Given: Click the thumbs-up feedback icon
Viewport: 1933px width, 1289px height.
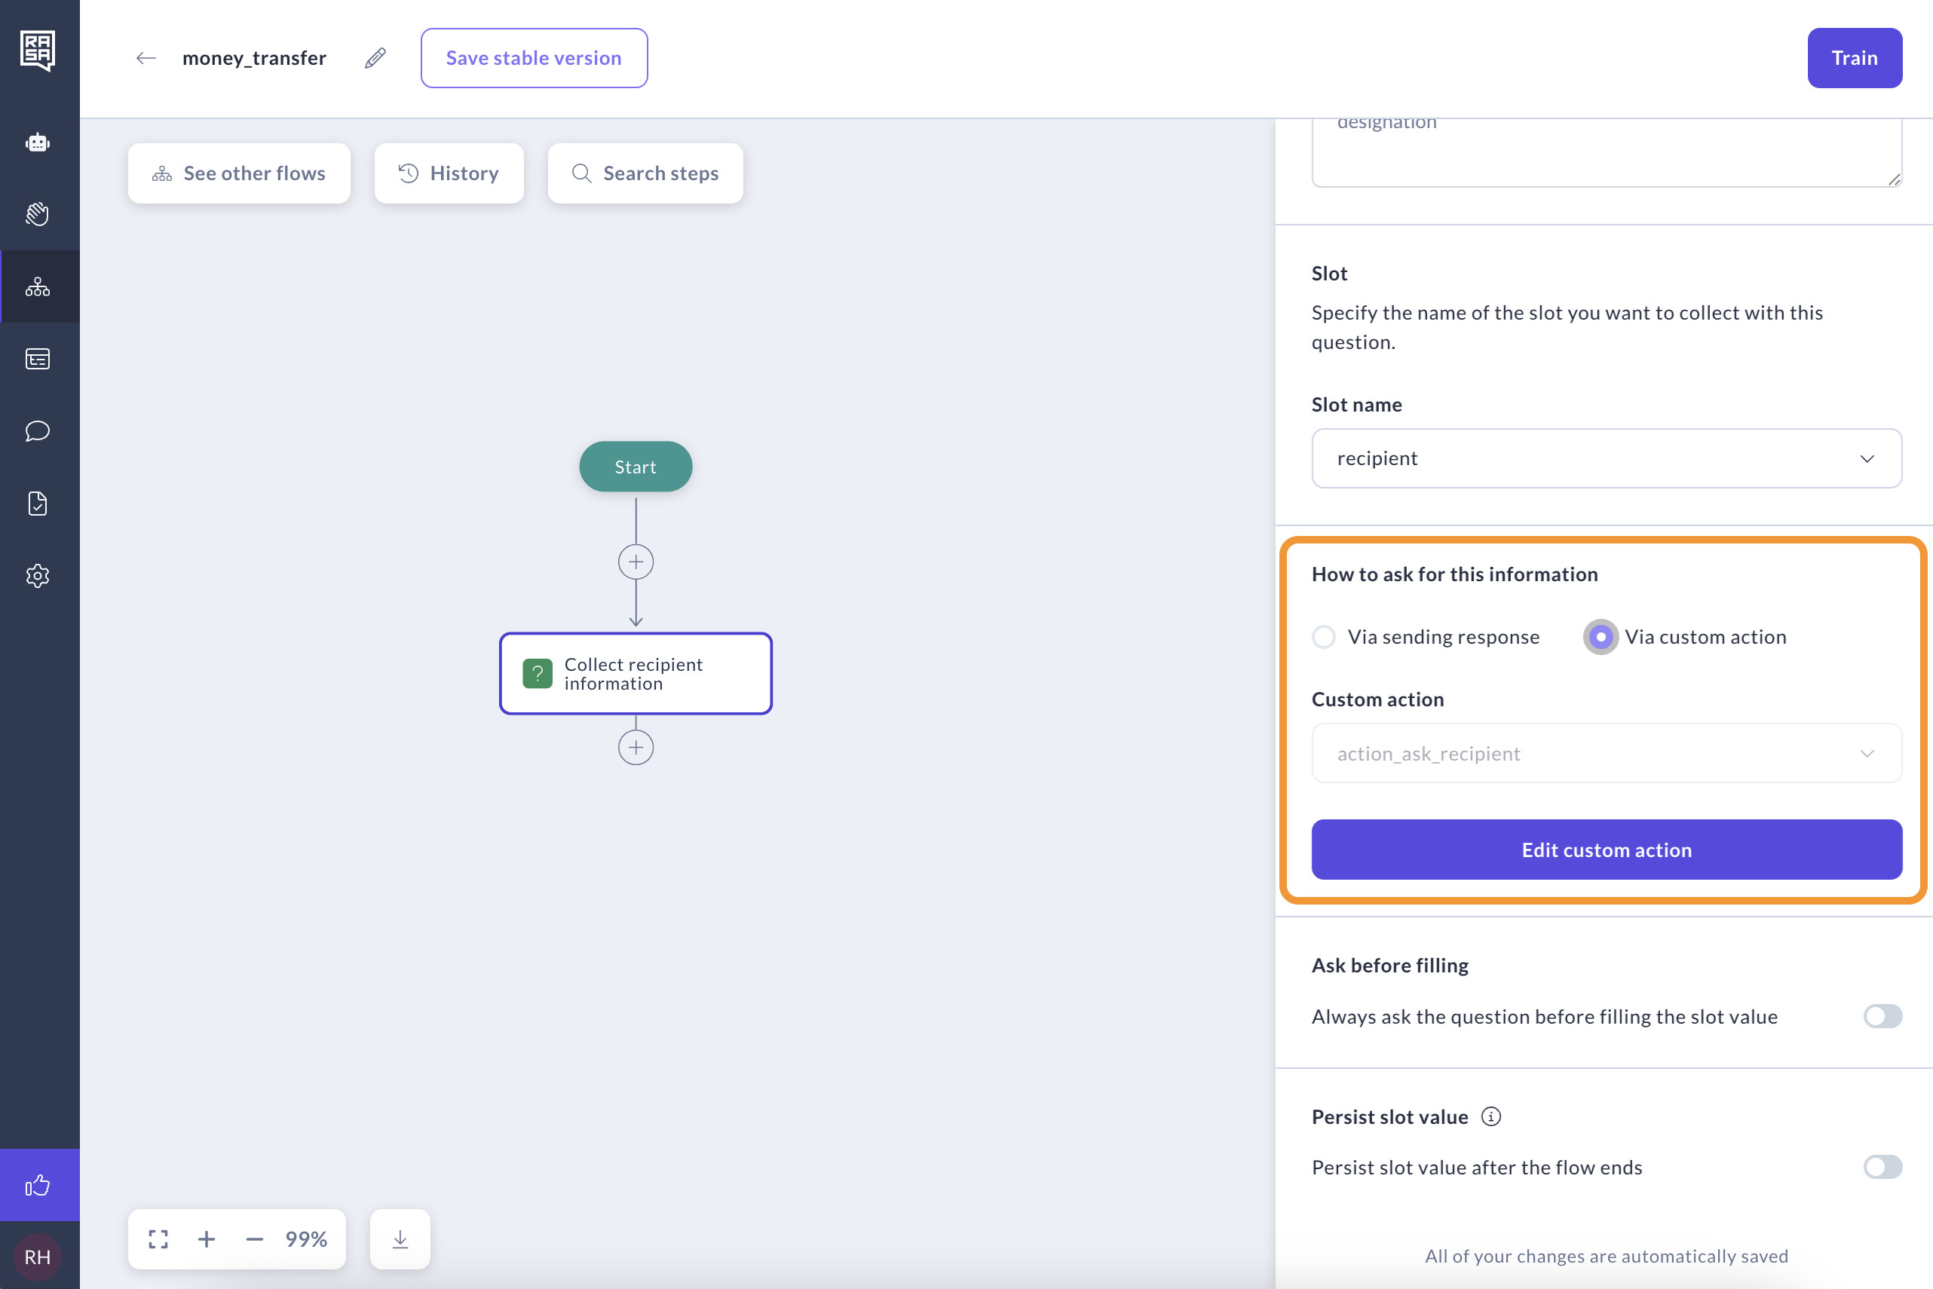Looking at the screenshot, I should 38,1184.
